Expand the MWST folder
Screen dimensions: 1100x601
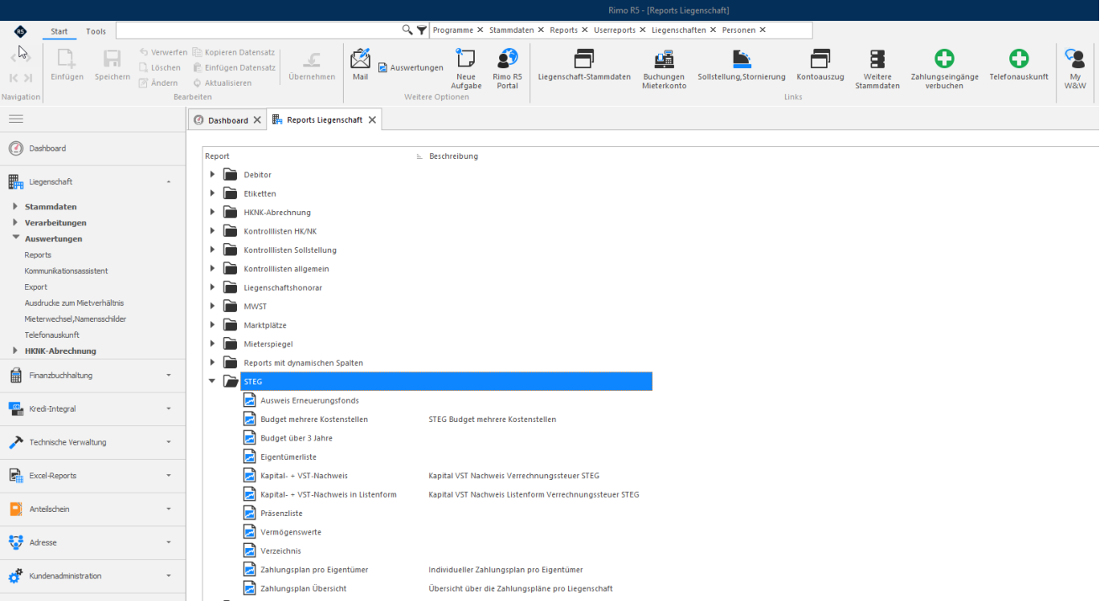pyautogui.click(x=213, y=307)
